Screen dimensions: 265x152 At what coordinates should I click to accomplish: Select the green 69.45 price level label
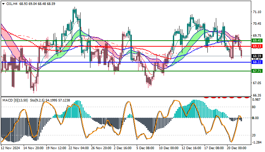click(x=257, y=41)
